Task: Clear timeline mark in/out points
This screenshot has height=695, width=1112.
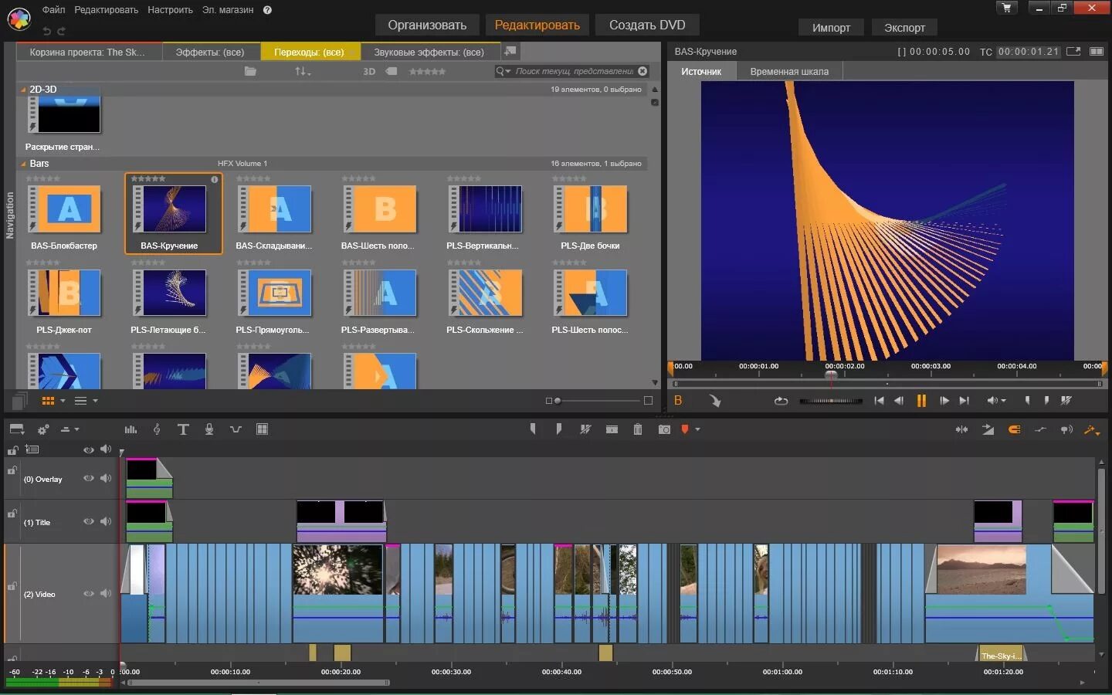Action: [x=585, y=429]
